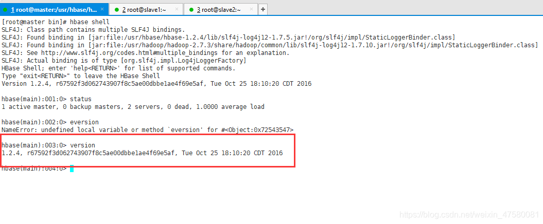Switch to the root@slave1 session tab
Viewport: 543px width, 224px height.
point(146,10)
